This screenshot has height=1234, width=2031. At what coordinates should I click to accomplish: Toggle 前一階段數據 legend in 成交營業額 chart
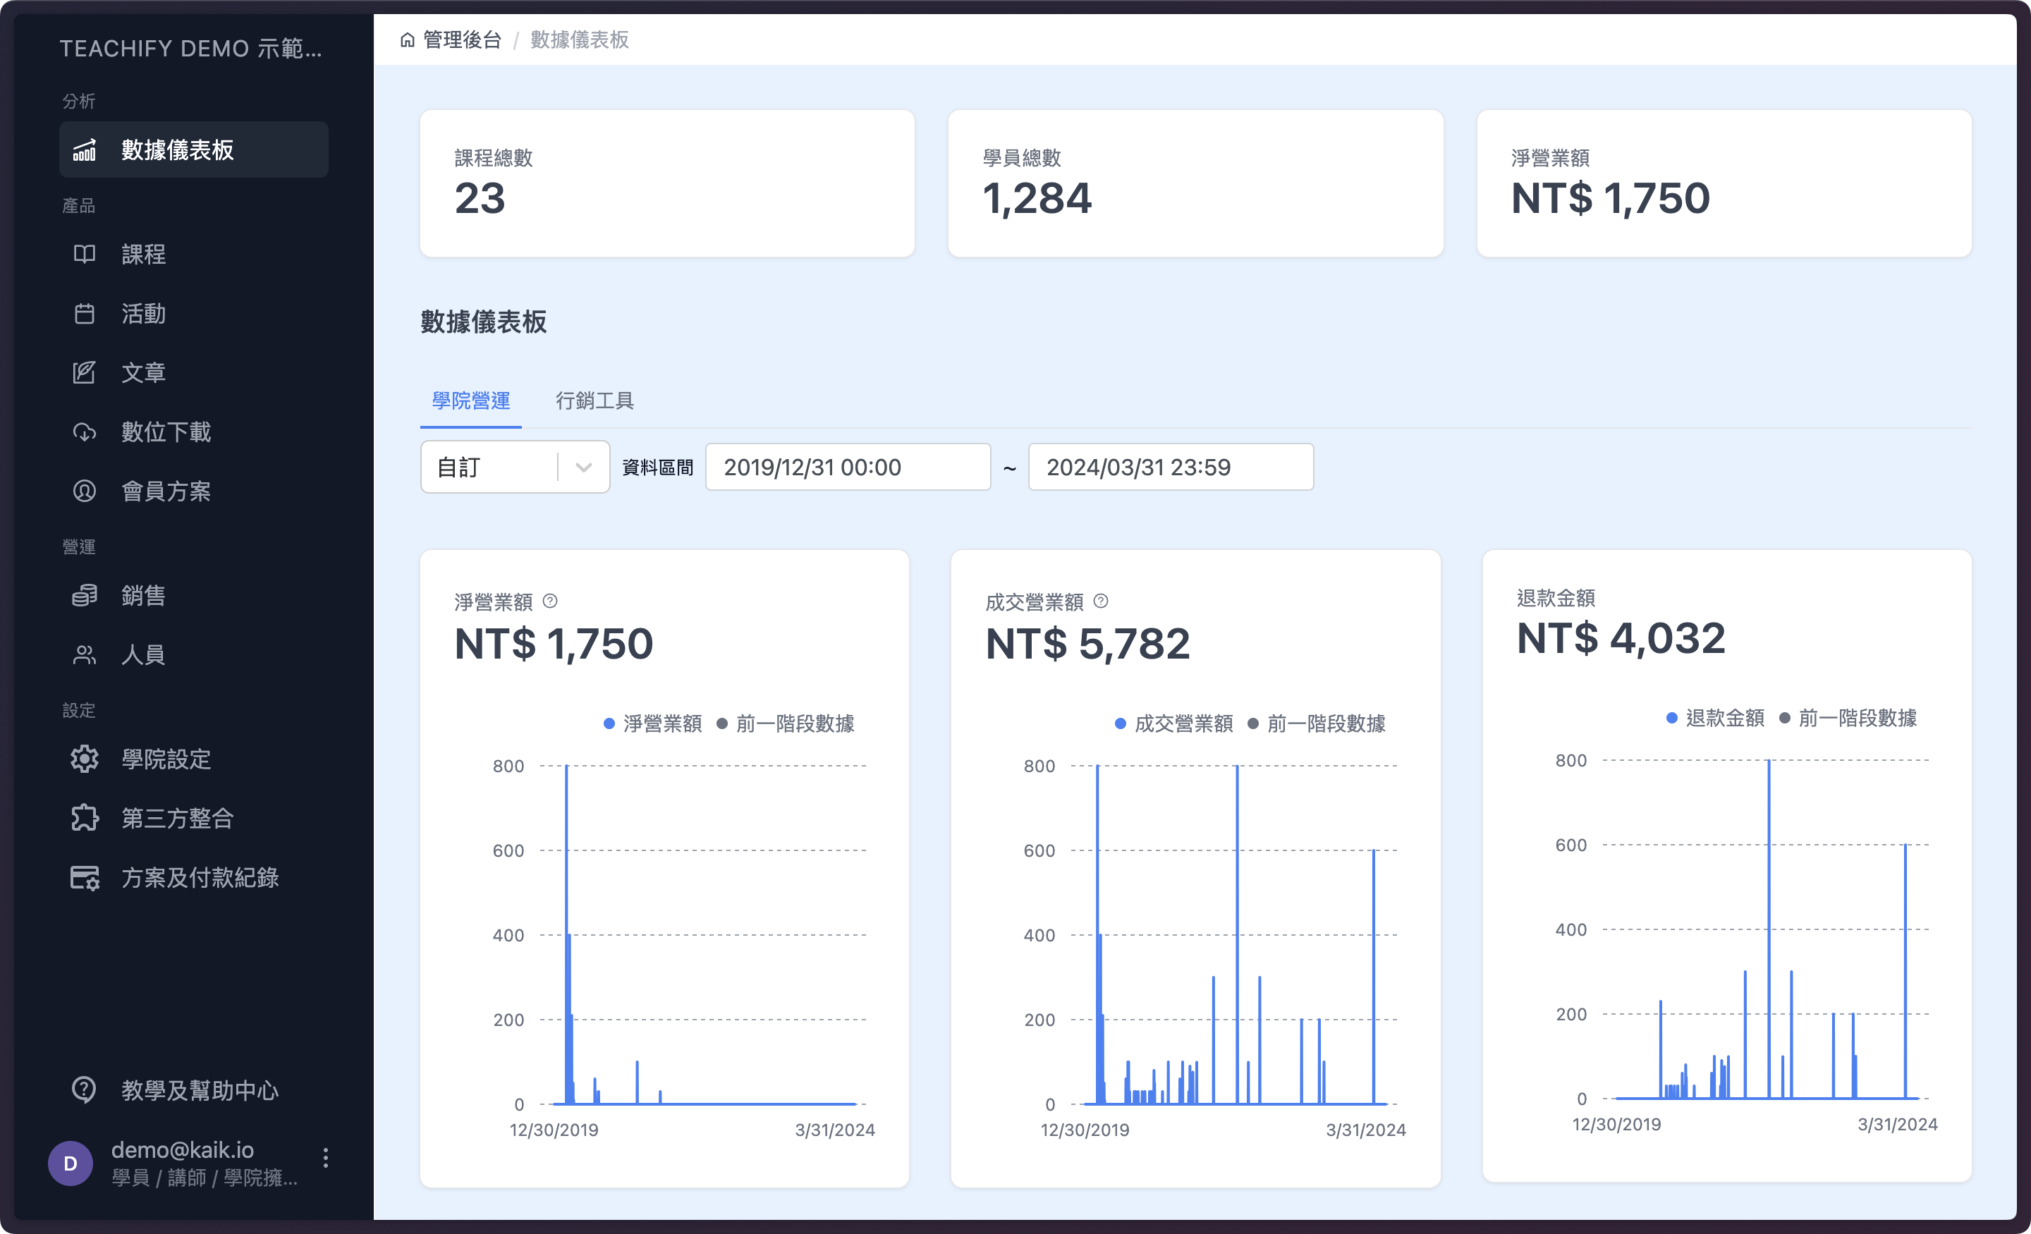(1317, 723)
